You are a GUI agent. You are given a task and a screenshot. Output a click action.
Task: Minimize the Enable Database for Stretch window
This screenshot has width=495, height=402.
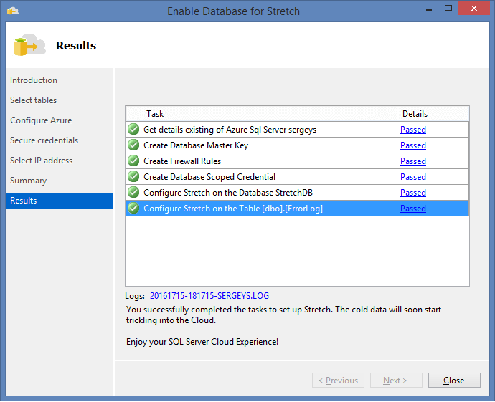pyautogui.click(x=429, y=9)
